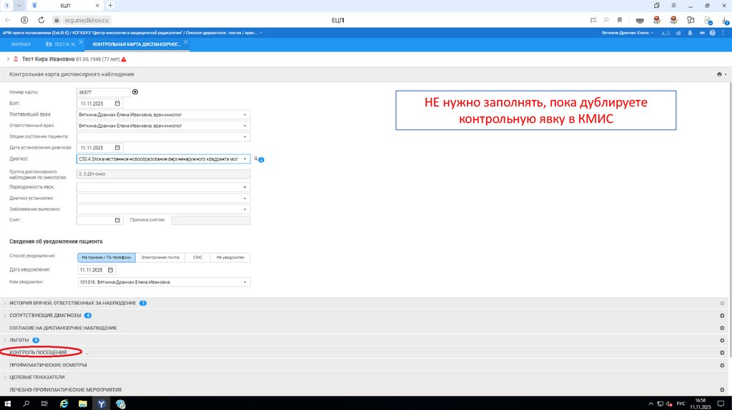Expand the patient info chevron
This screenshot has height=410, width=732.
click(x=8, y=59)
